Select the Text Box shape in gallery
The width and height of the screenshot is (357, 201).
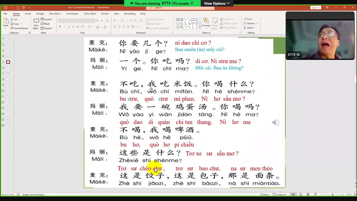(x=178, y=20)
